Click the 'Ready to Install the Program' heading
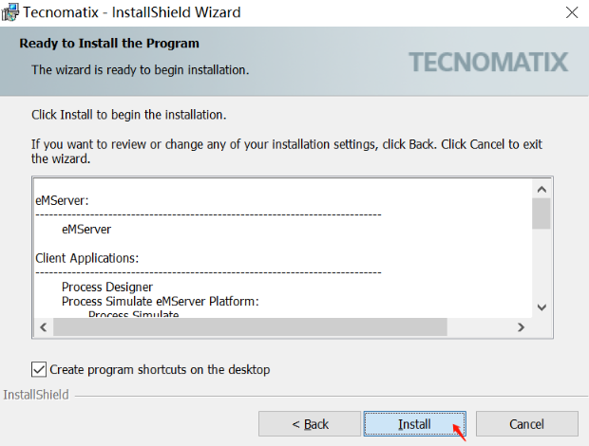This screenshot has height=446, width=589. tap(109, 44)
